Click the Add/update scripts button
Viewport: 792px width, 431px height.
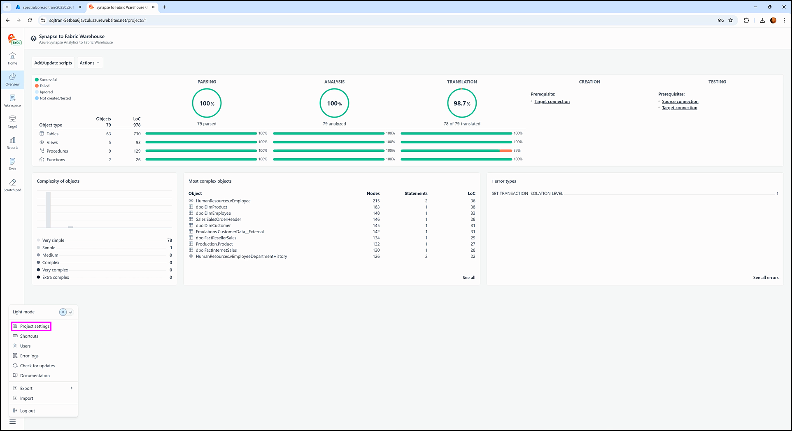pyautogui.click(x=53, y=63)
